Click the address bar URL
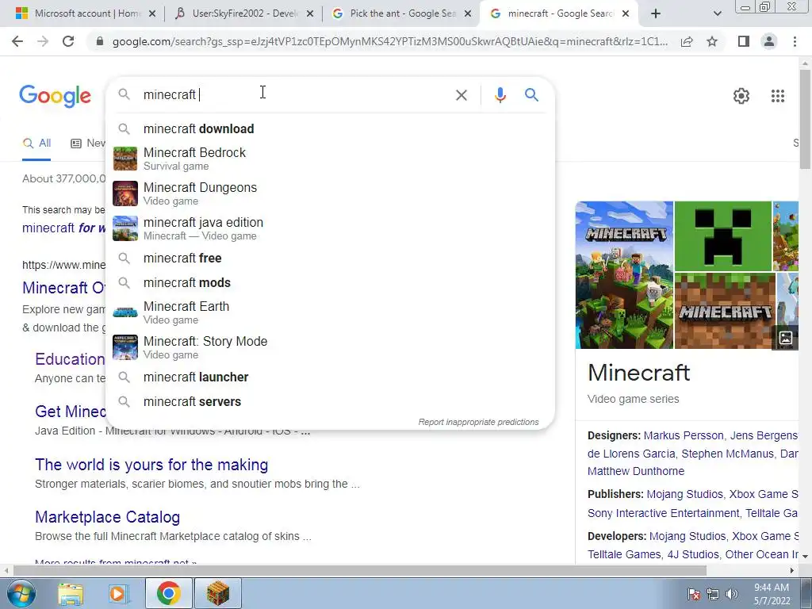The height and width of the screenshot is (609, 812). pyautogui.click(x=389, y=41)
